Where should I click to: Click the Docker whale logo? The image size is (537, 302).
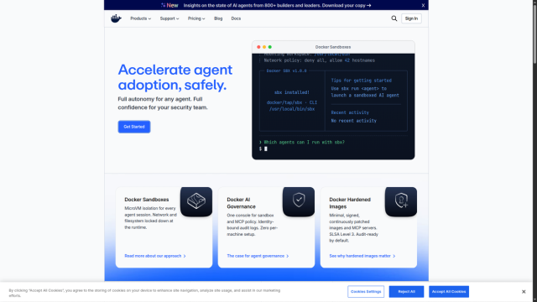tap(116, 18)
